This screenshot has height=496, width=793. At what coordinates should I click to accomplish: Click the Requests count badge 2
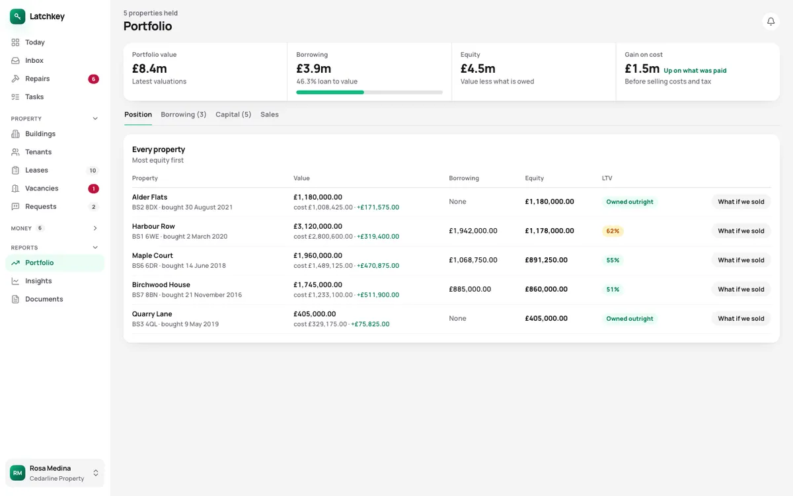pyautogui.click(x=93, y=207)
